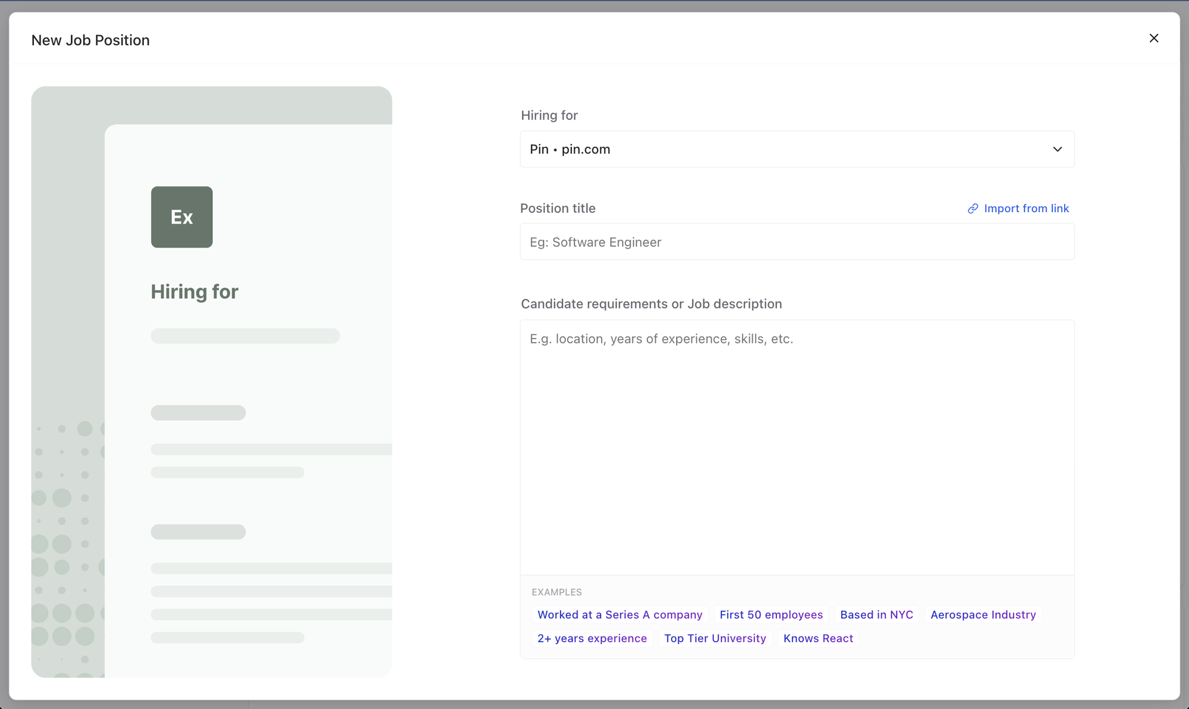Expand the Hiring for dropdown chevron

[1057, 149]
